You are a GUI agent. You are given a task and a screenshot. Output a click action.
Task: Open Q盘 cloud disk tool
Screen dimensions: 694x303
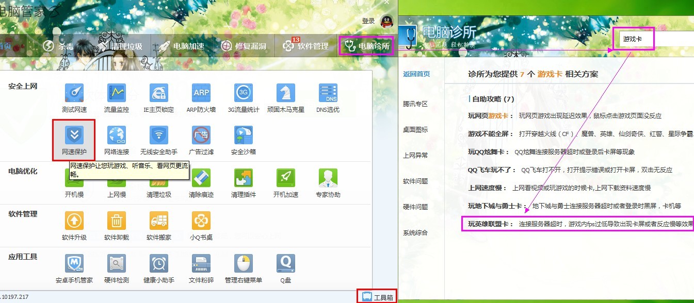click(x=286, y=269)
